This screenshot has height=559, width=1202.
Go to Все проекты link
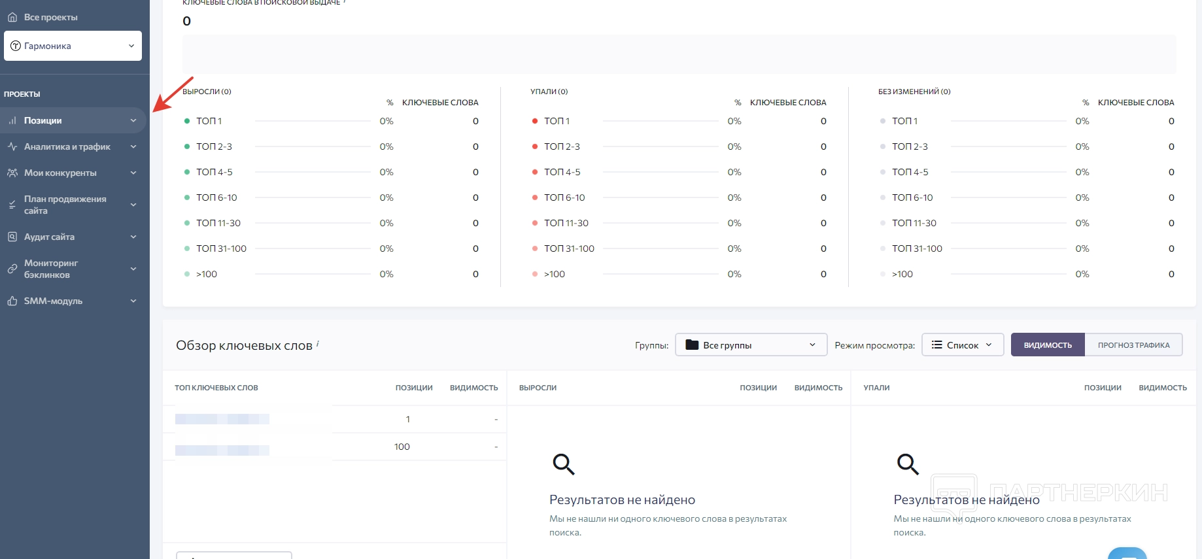[50, 17]
